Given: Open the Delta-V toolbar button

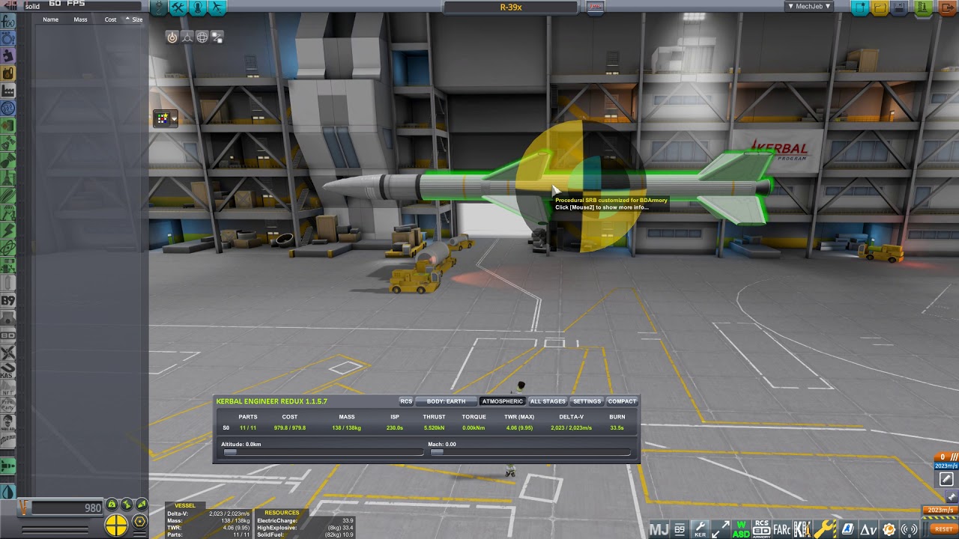Looking at the screenshot, I should (x=868, y=529).
